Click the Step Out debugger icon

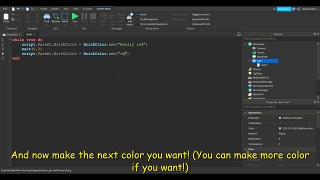[121, 16]
